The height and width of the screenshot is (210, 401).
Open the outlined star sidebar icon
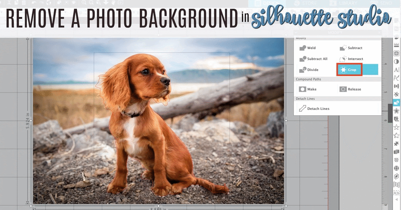pos(396,135)
